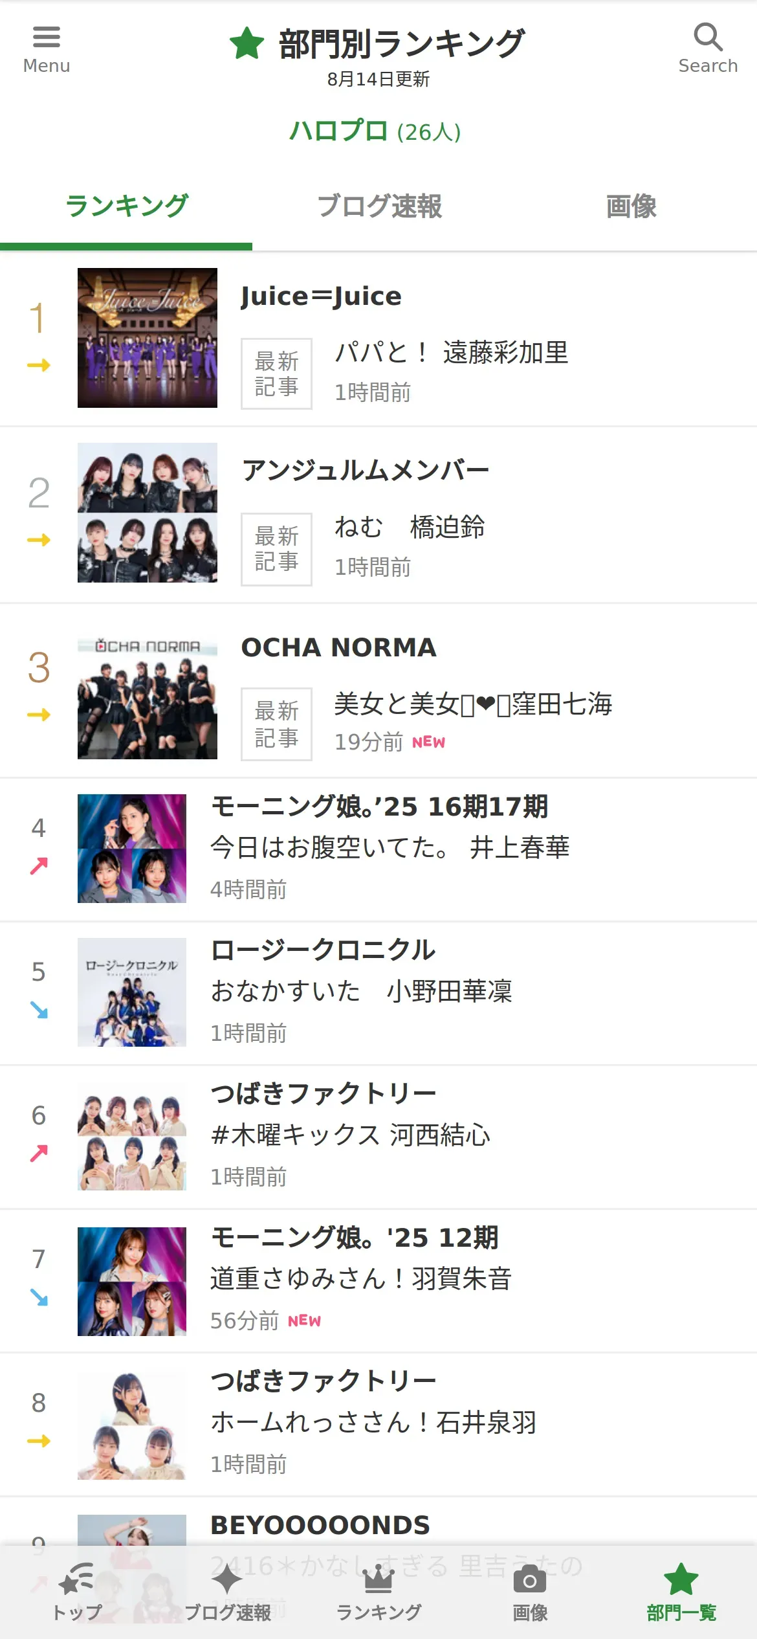Click the green star beside 部門別ランキング title
This screenshot has height=1639, width=757.
point(247,43)
